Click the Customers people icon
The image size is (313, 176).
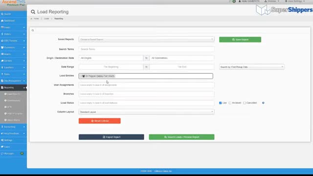tap(2, 47)
